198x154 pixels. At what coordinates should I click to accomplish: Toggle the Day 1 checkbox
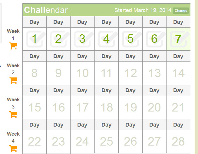35,39
